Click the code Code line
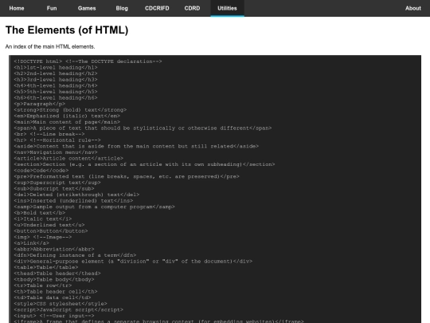Screen dimensions: 430x323 (41, 171)
